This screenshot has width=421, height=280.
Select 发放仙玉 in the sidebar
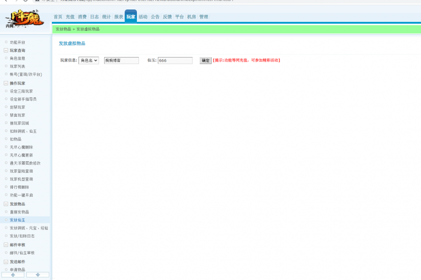coord(17,220)
